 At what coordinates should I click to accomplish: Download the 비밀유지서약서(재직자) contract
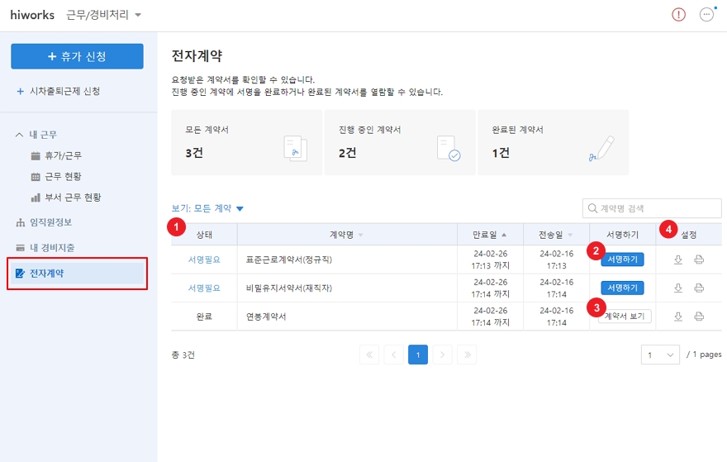click(x=678, y=288)
